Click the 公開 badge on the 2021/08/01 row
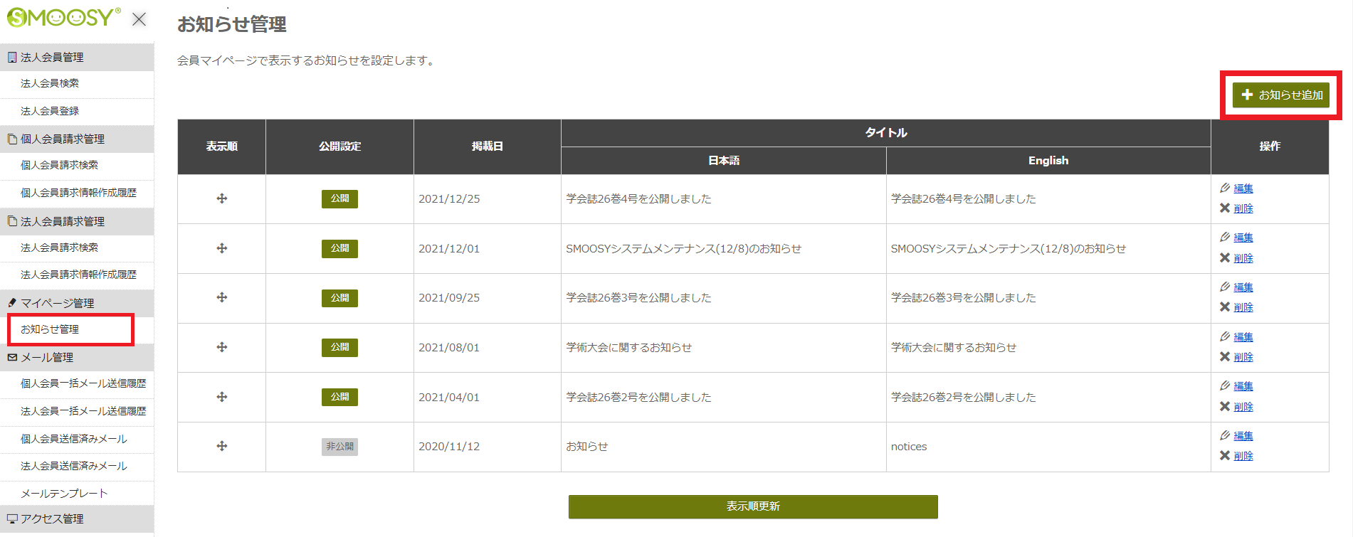Screen dimensions: 1353x537 click(x=339, y=347)
